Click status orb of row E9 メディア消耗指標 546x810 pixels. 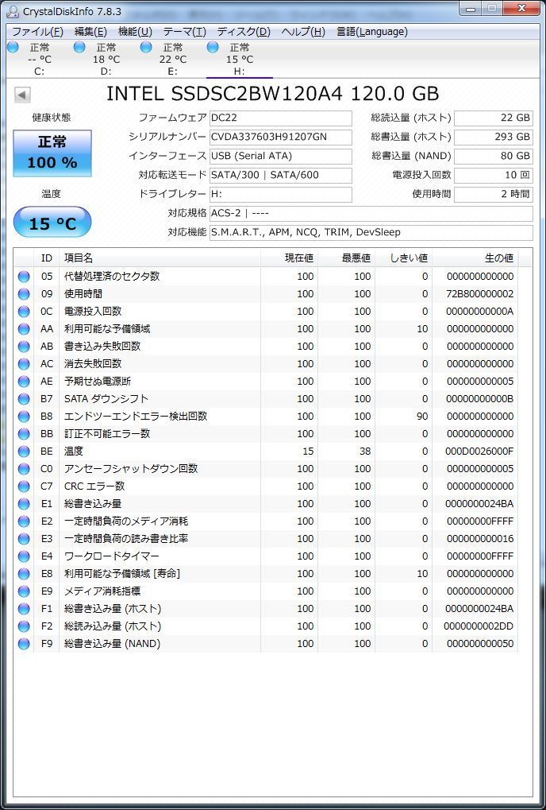pyautogui.click(x=24, y=591)
